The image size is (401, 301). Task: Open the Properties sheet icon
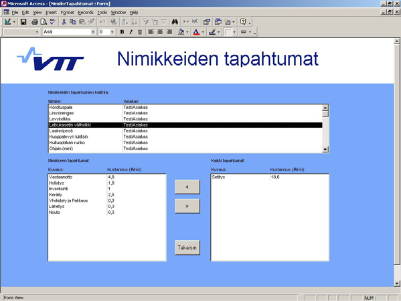[x=206, y=22]
